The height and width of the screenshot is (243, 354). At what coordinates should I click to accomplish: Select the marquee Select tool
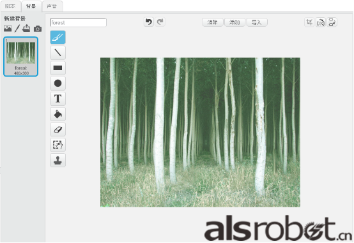(x=58, y=145)
